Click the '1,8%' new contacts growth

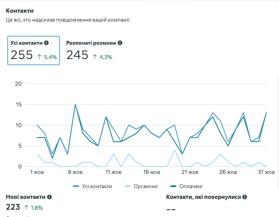[34, 208]
